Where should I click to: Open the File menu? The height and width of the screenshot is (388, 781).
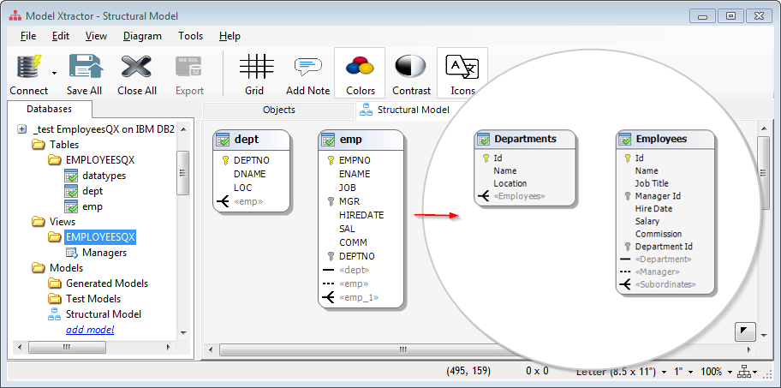[x=28, y=36]
